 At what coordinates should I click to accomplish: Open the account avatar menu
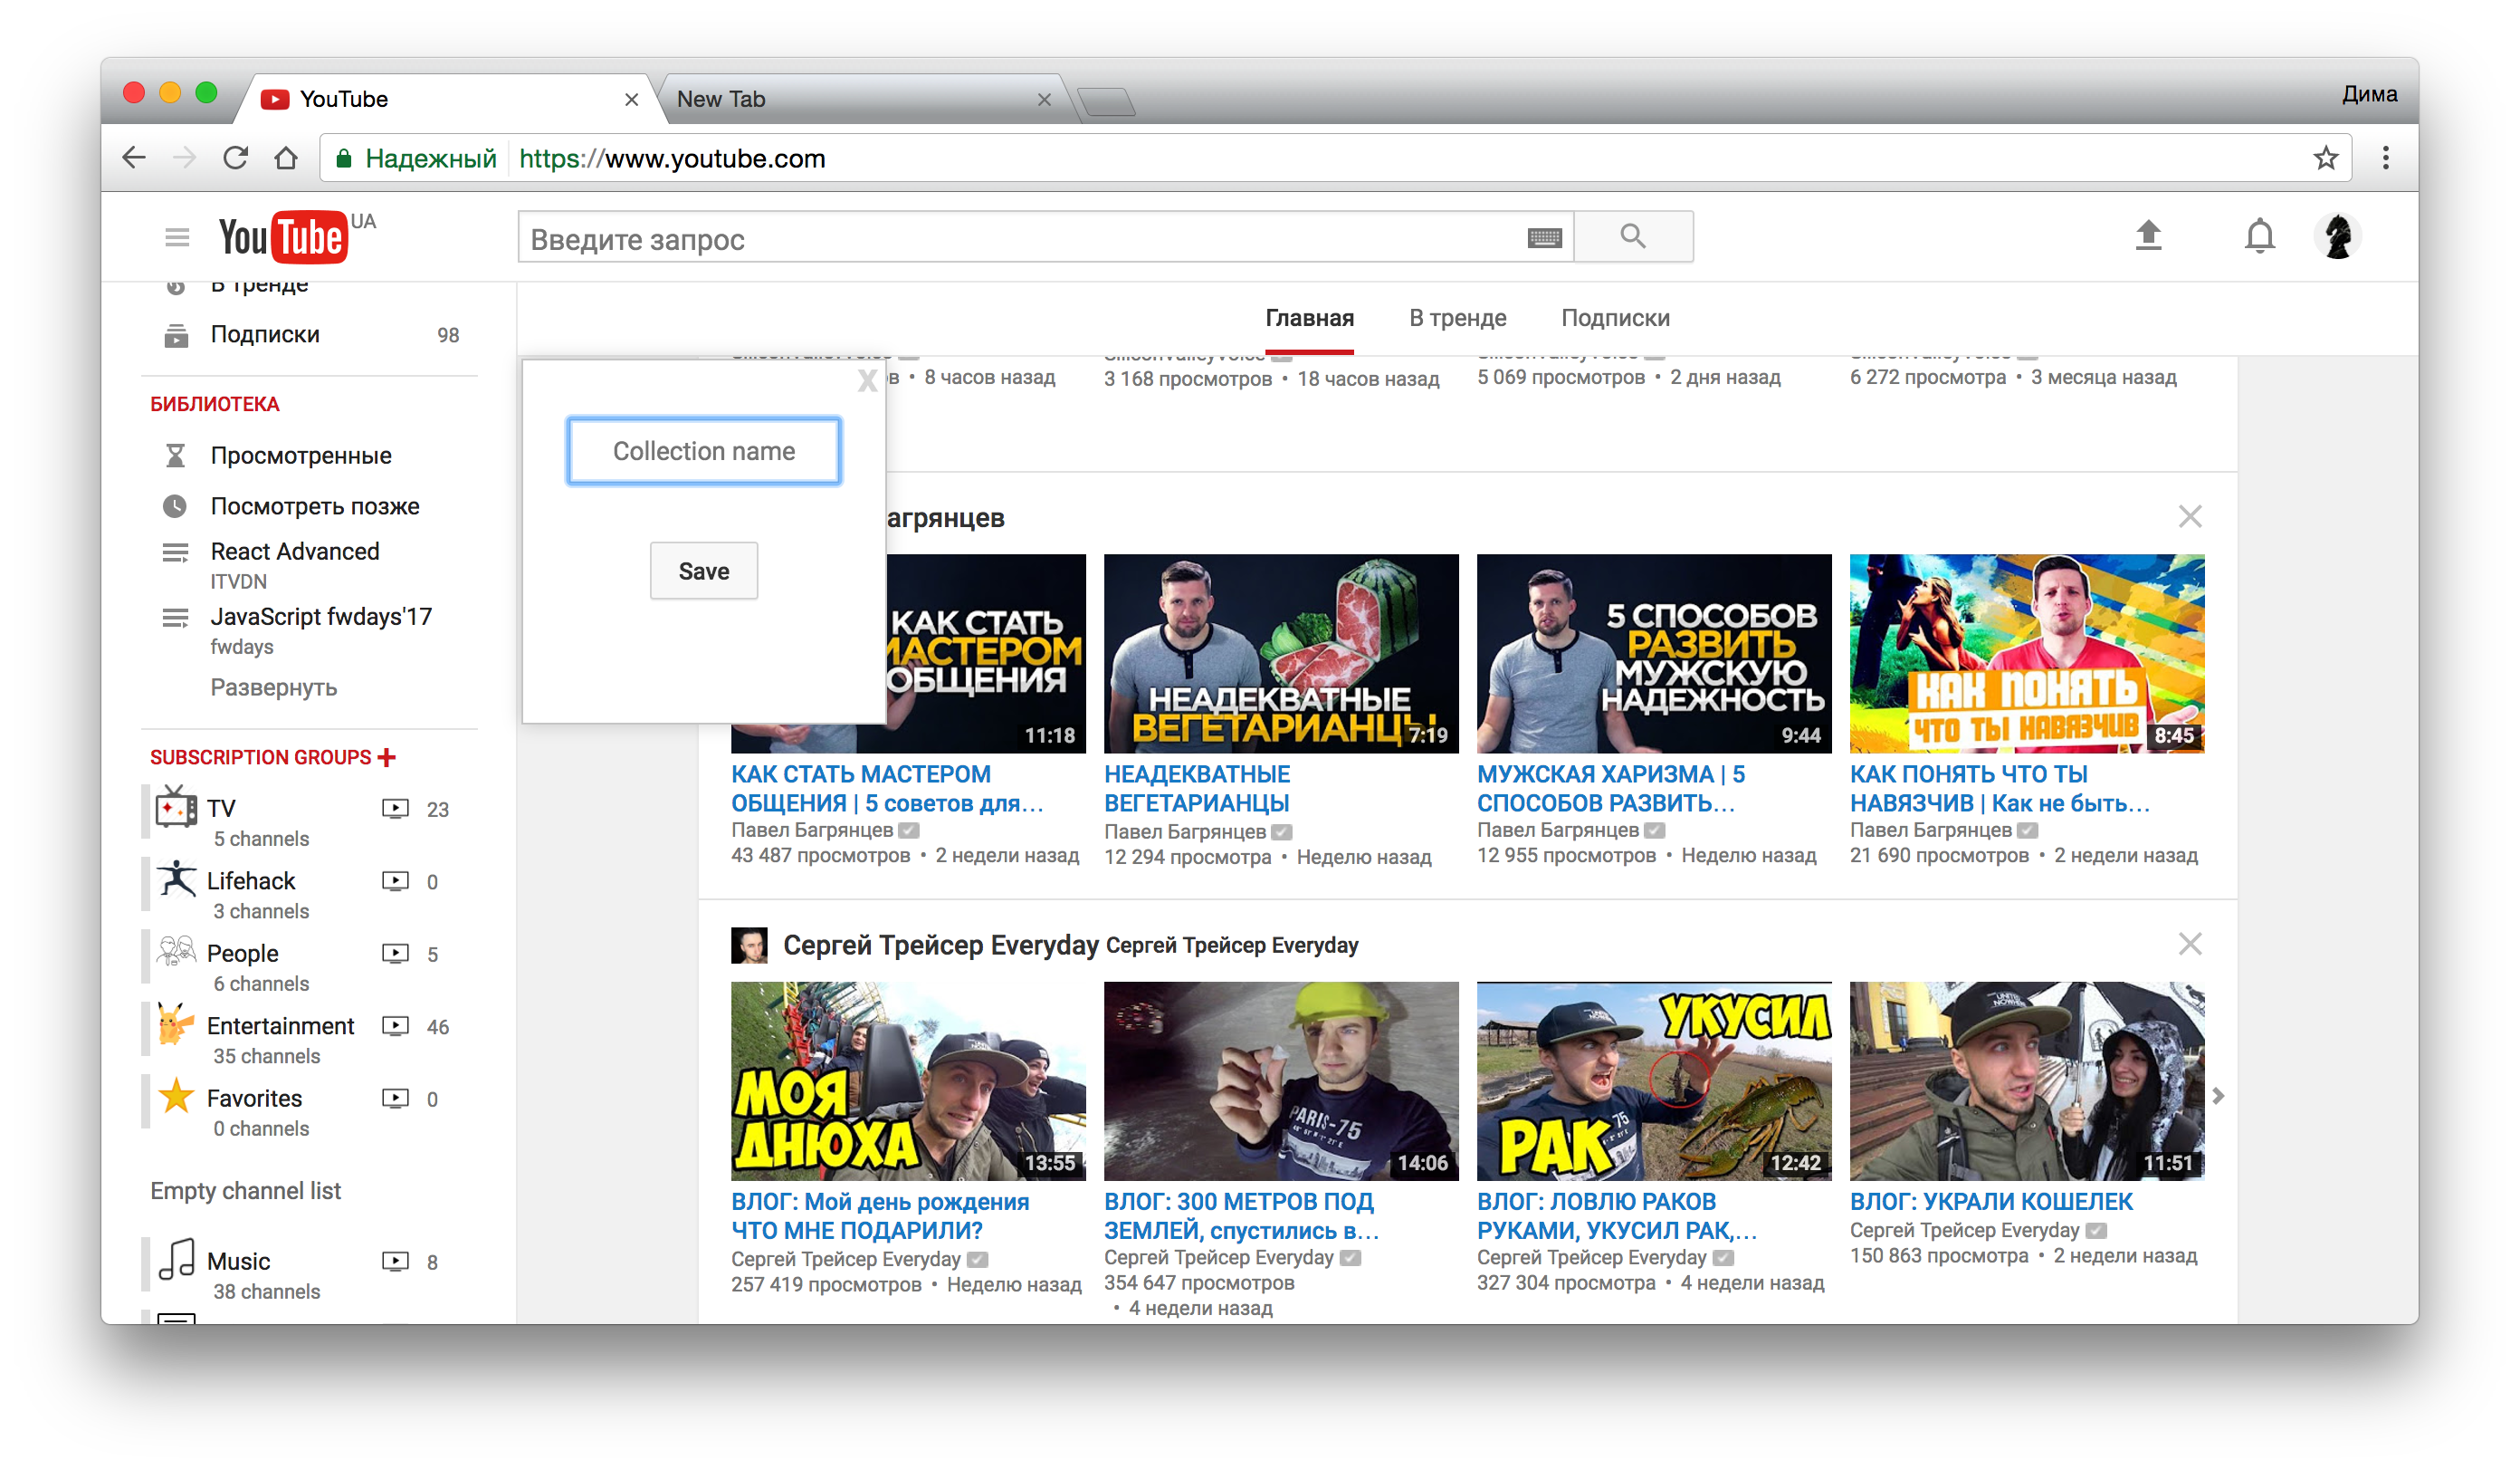tap(2337, 236)
